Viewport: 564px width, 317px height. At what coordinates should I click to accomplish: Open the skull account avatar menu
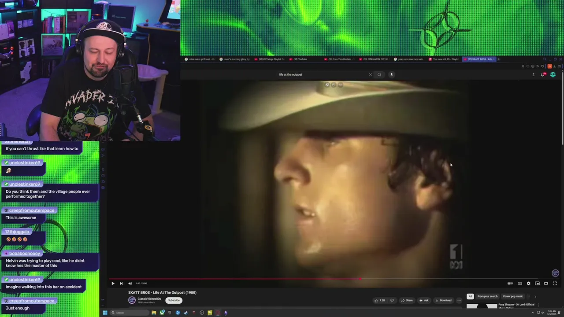tap(553, 74)
